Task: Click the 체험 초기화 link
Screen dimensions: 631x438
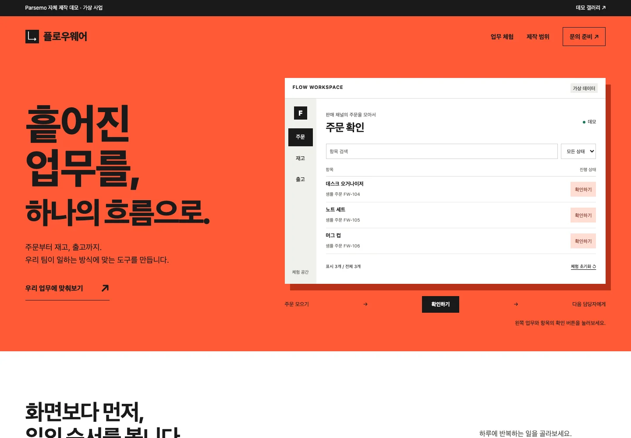Action: (583, 266)
